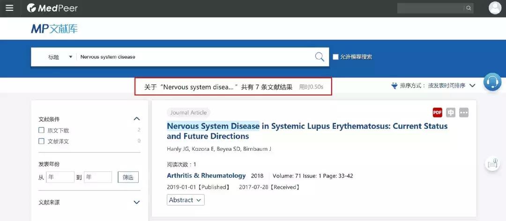Image resolution: width=506 pixels, height=221 pixels.
Task: Click the MedPeer logo
Action: click(x=52, y=8)
